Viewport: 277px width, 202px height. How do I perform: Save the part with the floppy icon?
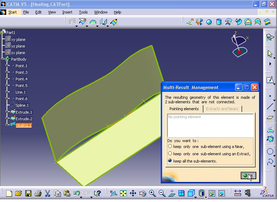click(x=28, y=193)
